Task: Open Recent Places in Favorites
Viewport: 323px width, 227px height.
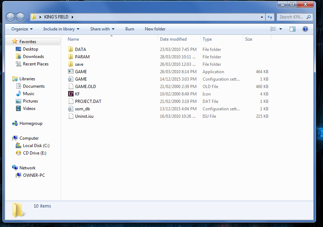Action: point(36,64)
